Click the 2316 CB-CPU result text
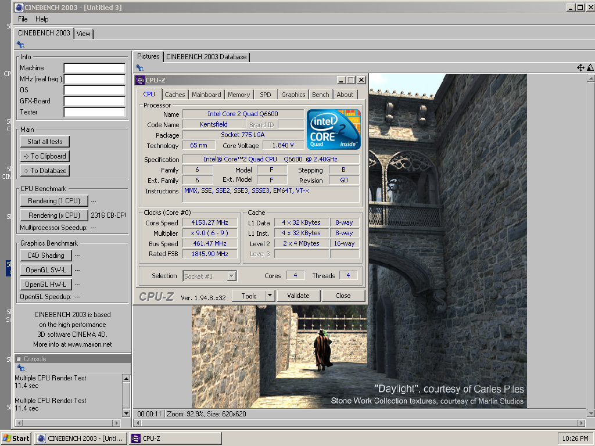This screenshot has height=446, width=595. 108,215
